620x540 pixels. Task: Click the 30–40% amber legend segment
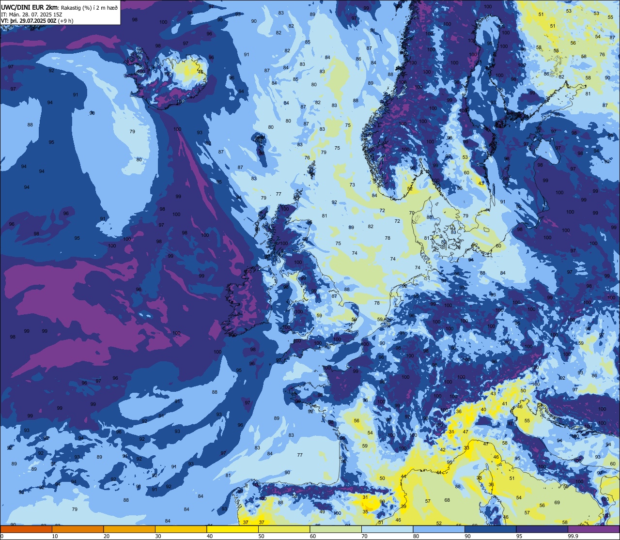point(181,529)
